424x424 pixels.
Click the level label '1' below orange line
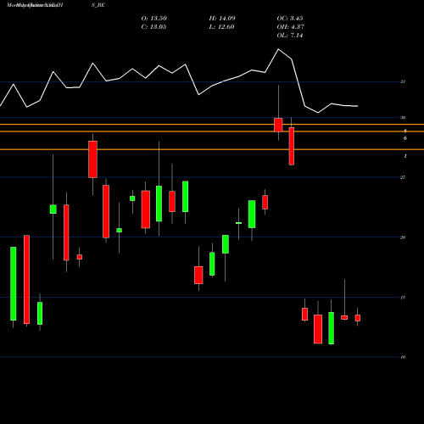405,156
